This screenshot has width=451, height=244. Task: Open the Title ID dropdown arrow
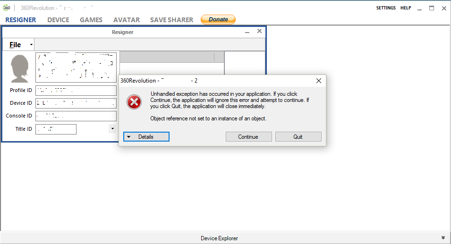point(112,129)
